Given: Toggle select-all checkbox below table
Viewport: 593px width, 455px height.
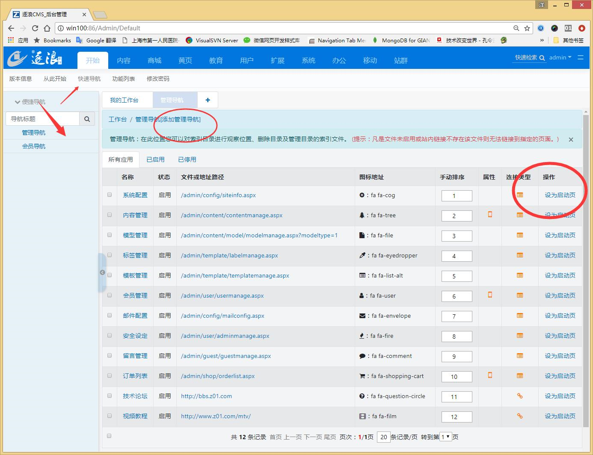Looking at the screenshot, I should (109, 436).
